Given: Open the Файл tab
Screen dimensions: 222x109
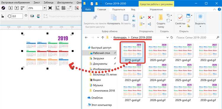Looking at the screenshot, I should pyautogui.click(x=88, y=9).
